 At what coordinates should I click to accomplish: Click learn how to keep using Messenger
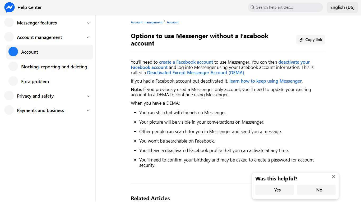click(265, 81)
